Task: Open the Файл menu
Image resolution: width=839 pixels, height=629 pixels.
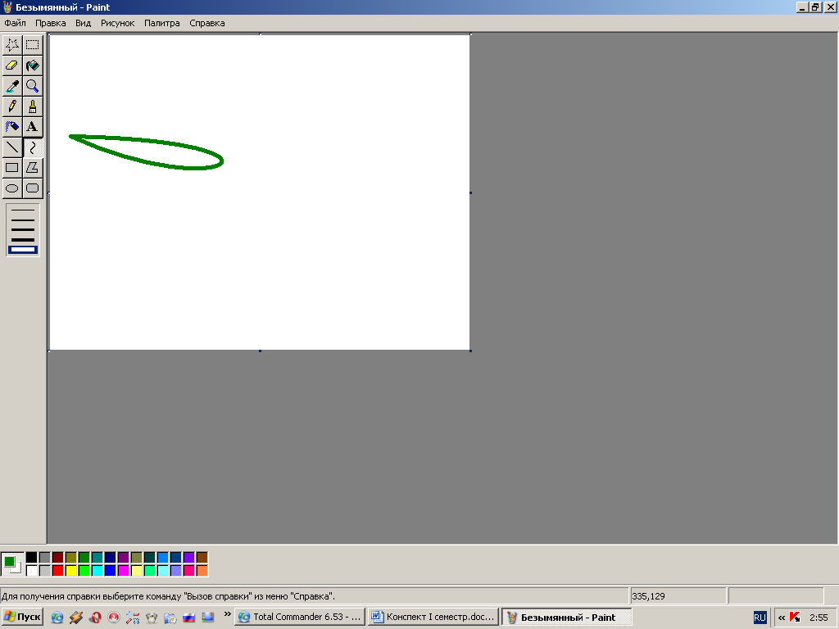Action: [x=15, y=23]
